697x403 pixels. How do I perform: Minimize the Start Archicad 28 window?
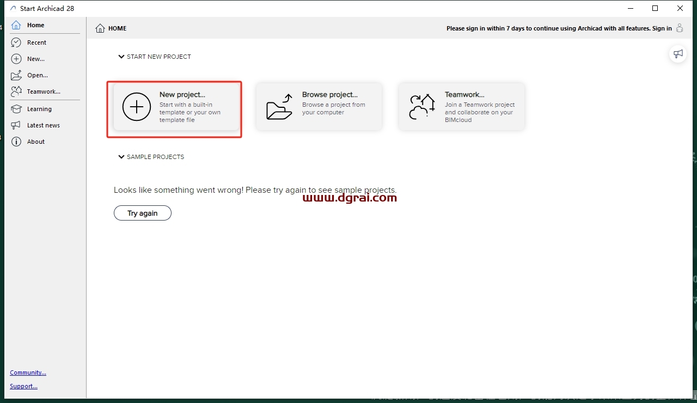tap(630, 8)
